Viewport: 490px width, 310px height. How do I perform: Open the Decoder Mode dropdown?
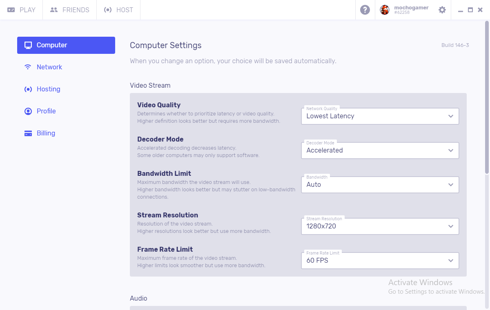pos(380,150)
